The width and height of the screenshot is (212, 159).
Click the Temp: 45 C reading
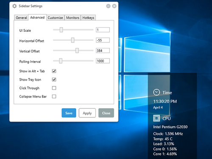click(x=163, y=139)
